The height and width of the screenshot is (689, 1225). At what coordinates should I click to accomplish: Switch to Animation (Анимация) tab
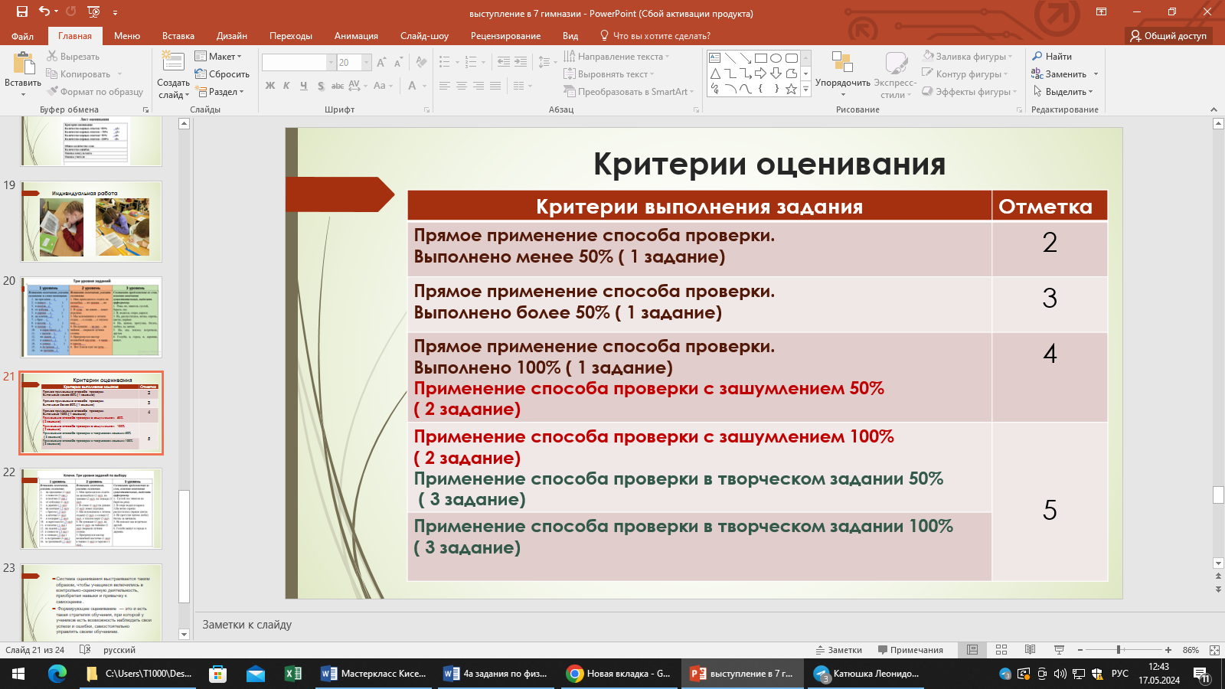356,36
